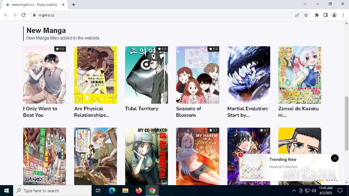Open My Co-Worker Is An Eldritch cover
The width and height of the screenshot is (349, 196).
(x=146, y=156)
